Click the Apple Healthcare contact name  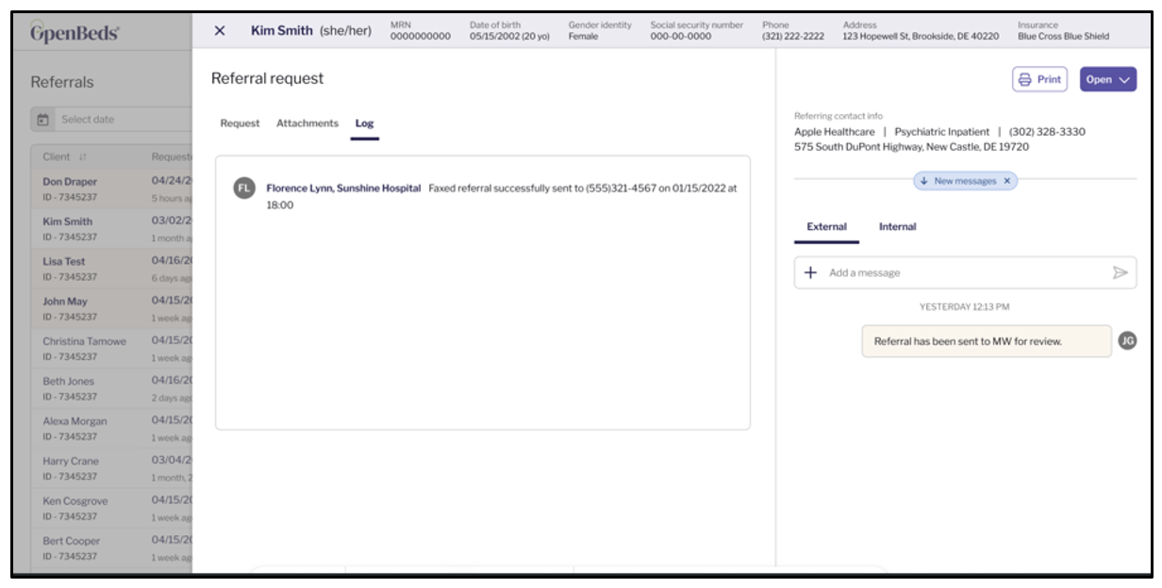pos(835,132)
